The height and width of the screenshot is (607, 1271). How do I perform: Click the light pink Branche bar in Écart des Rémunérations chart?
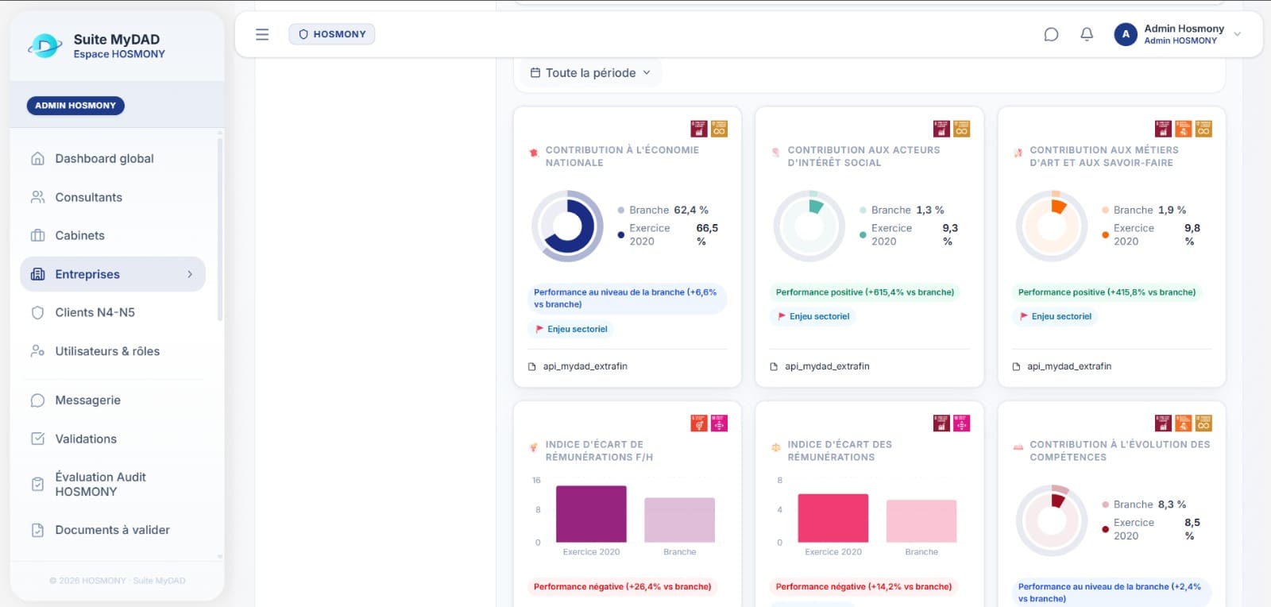point(921,521)
